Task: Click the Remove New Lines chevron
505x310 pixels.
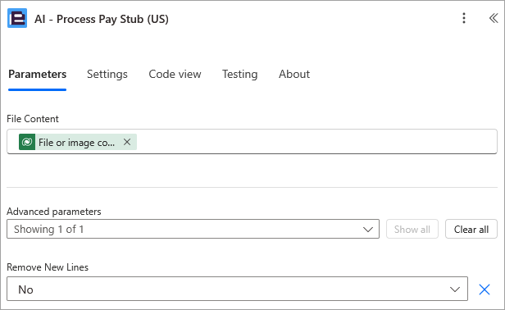Action: (x=455, y=289)
